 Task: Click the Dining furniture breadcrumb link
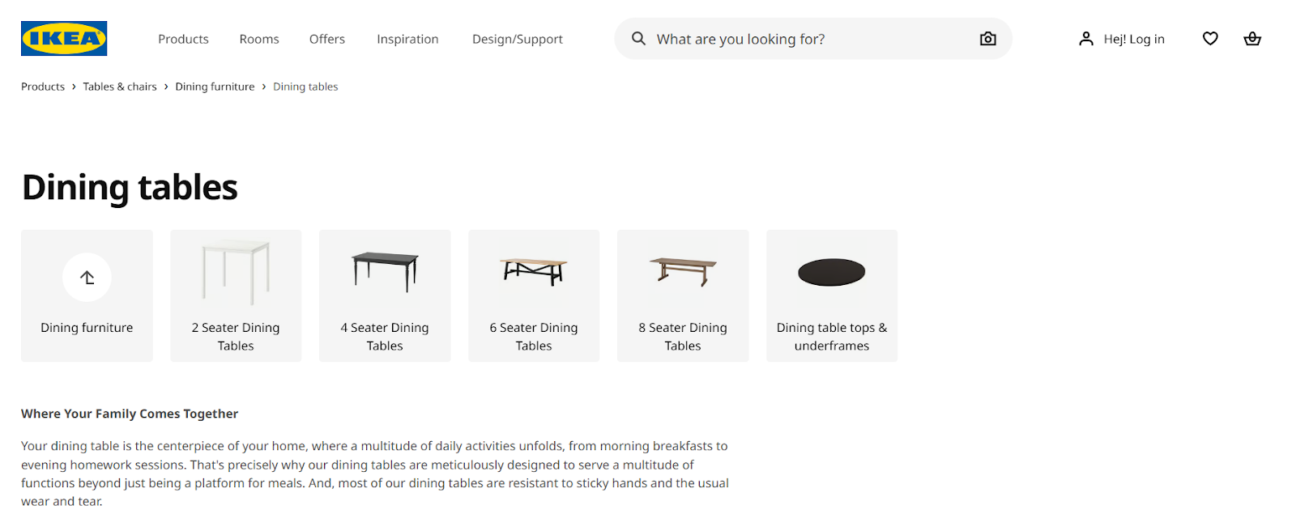coord(215,86)
